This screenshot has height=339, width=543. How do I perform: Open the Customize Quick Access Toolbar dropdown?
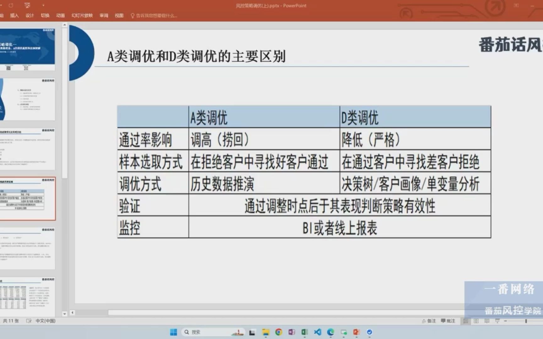click(x=43, y=5)
